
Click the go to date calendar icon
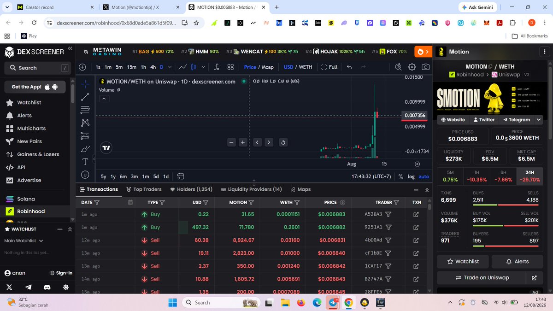(x=181, y=176)
